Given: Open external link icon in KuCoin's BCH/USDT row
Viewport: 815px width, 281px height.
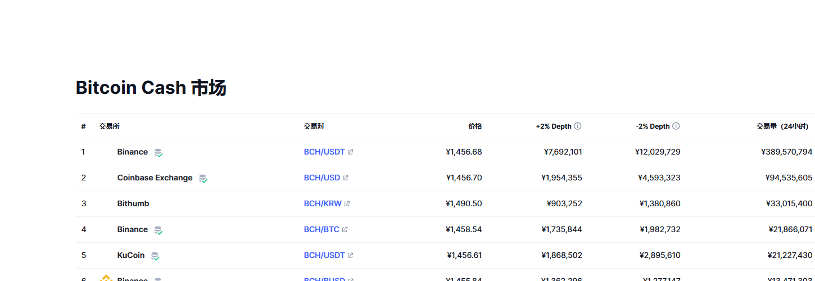Looking at the screenshot, I should click(351, 256).
